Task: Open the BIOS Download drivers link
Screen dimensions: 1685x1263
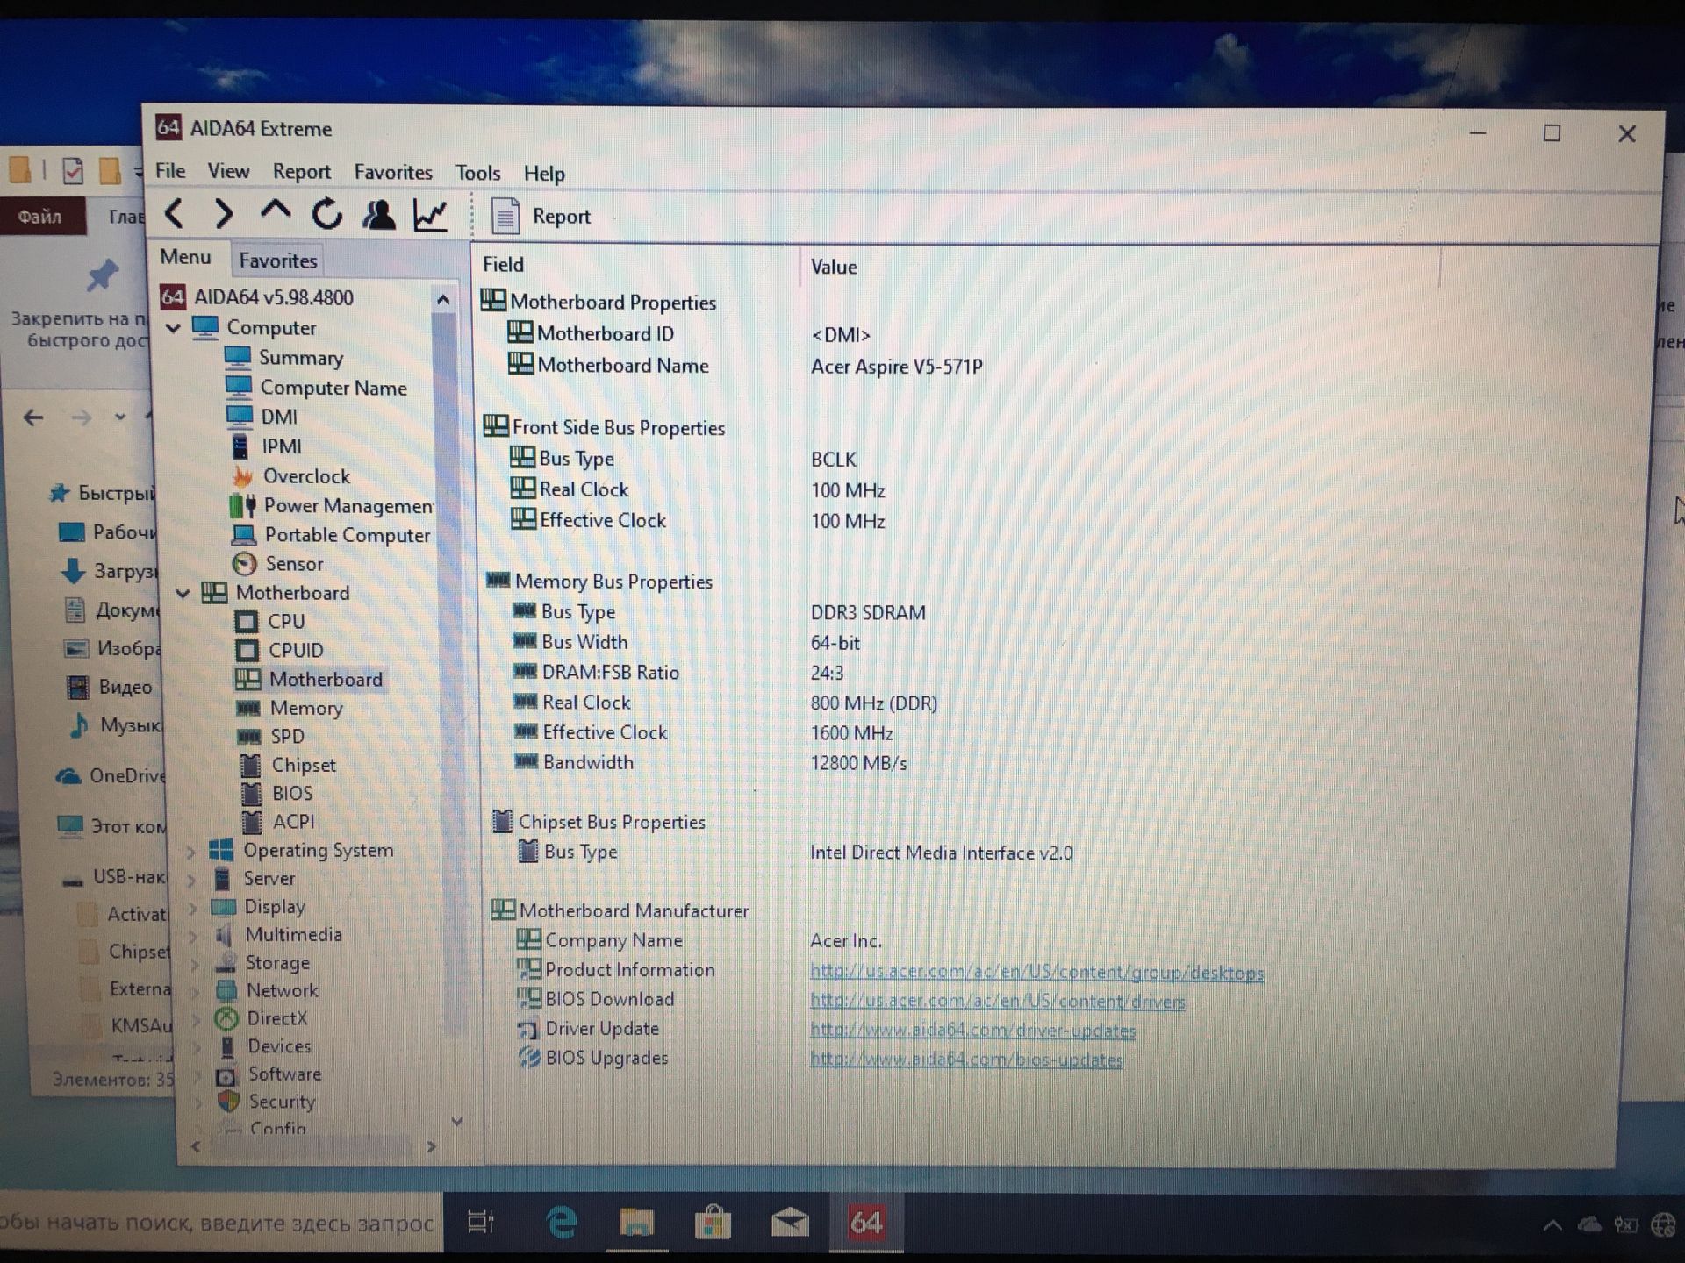Action: point(997,1001)
